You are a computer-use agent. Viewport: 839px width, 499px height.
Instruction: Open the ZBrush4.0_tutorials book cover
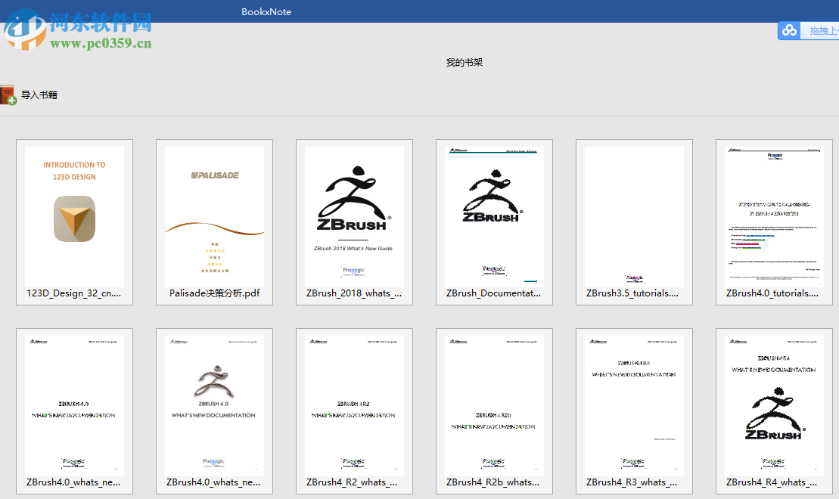774,215
